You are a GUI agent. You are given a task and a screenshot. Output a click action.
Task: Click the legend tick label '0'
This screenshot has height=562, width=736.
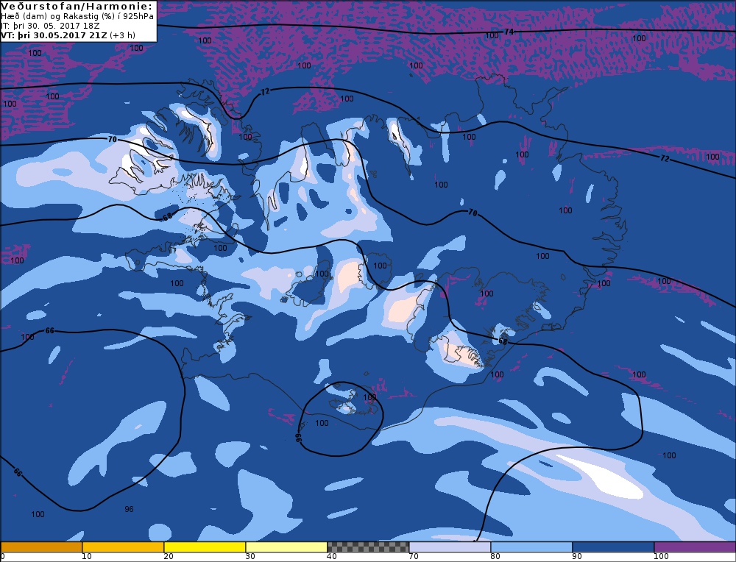pyautogui.click(x=2, y=557)
